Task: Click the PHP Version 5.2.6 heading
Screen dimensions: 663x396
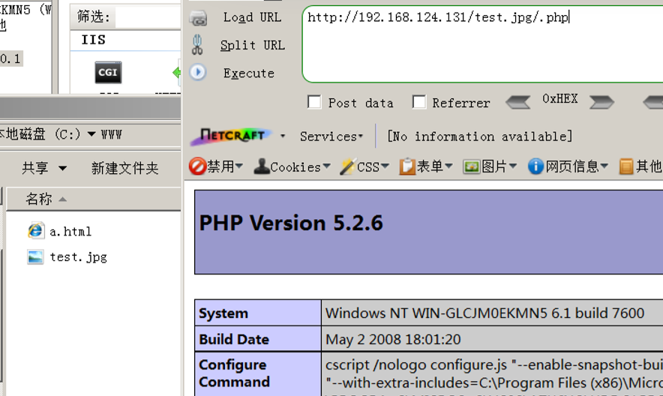Action: (x=291, y=223)
